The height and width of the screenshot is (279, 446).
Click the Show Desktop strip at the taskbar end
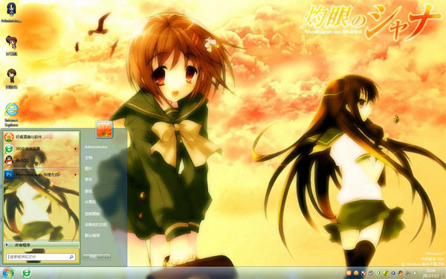pos(444,273)
